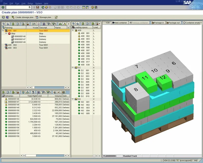
Task: Click the expand-all icon in Loading space toolbar
Action: pos(74,24)
